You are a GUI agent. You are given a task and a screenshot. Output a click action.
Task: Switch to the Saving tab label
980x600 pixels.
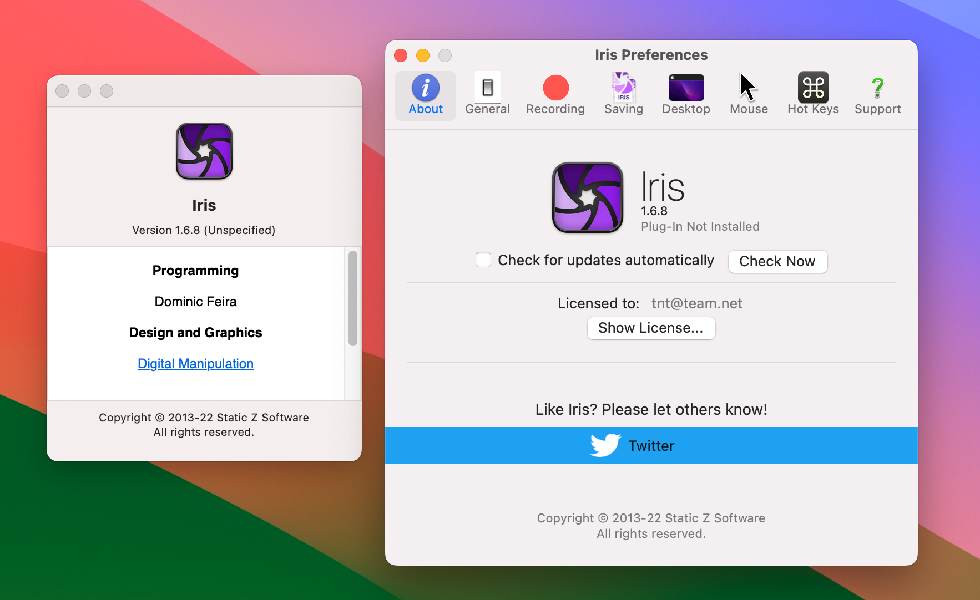point(624,109)
